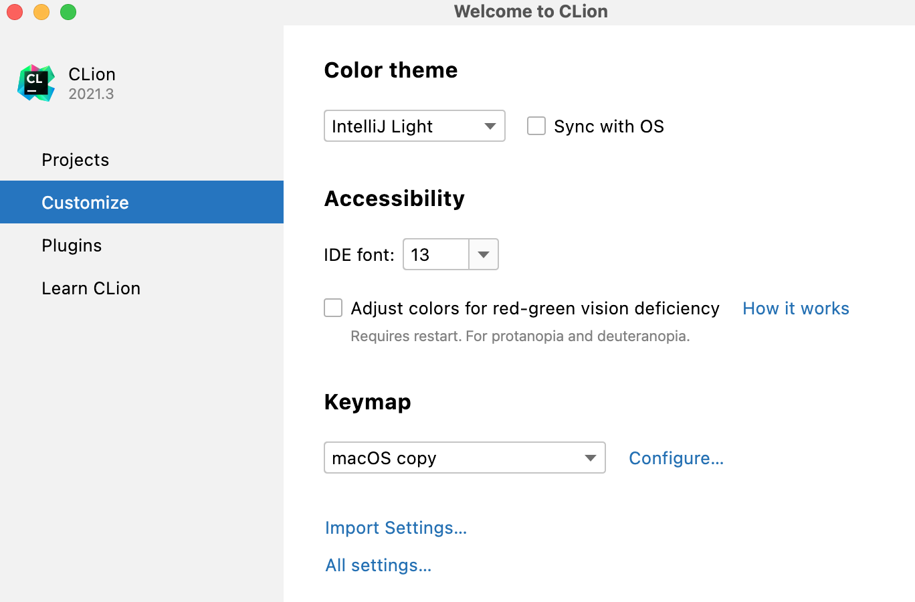Click the CLion application logo
Screen dimensions: 915x602
coord(37,82)
